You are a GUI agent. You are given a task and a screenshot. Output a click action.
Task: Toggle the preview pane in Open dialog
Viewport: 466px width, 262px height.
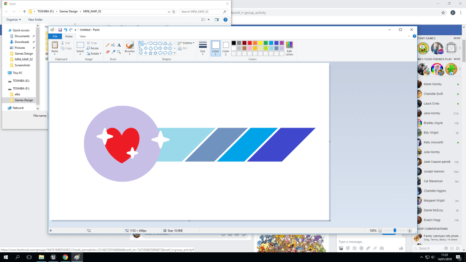coord(218,20)
